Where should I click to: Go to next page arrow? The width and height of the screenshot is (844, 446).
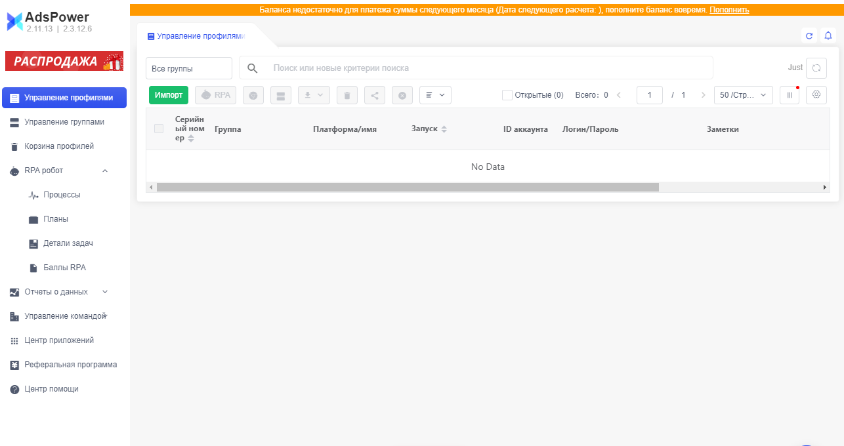(704, 95)
